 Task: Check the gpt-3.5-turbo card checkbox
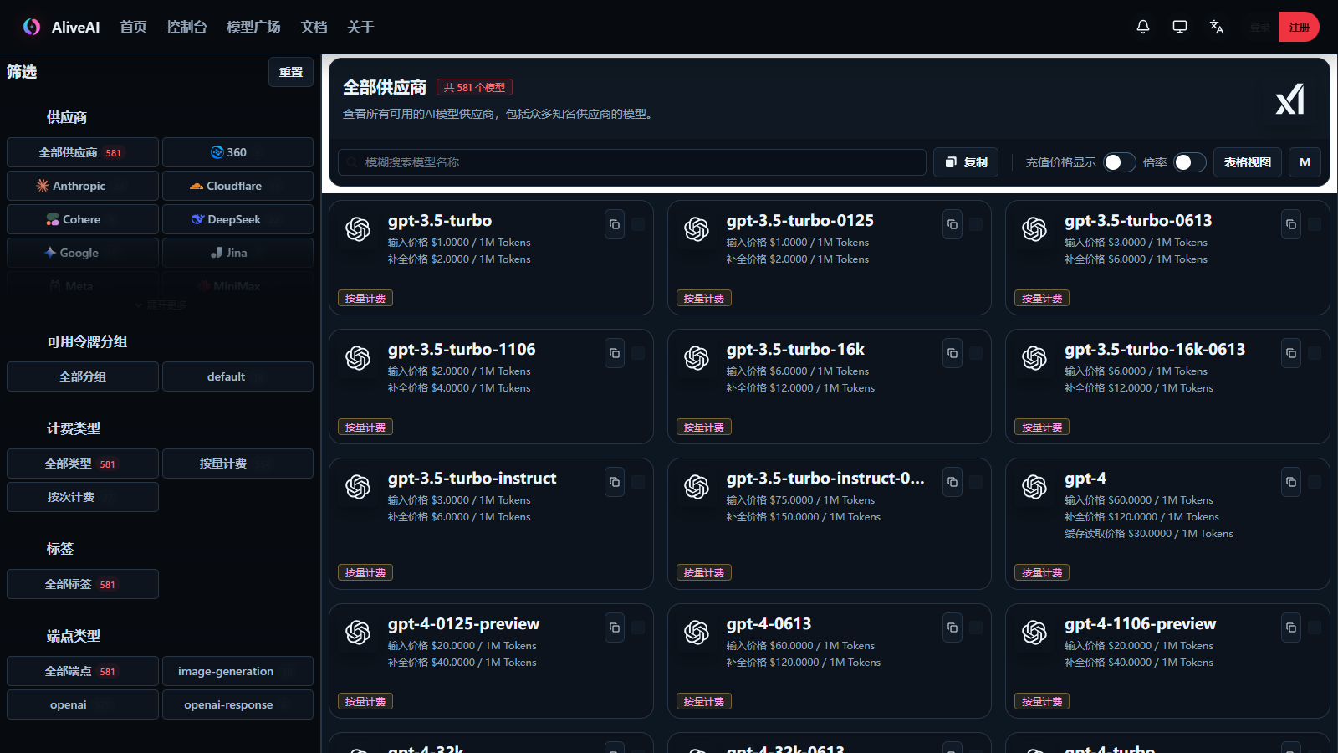coord(638,224)
